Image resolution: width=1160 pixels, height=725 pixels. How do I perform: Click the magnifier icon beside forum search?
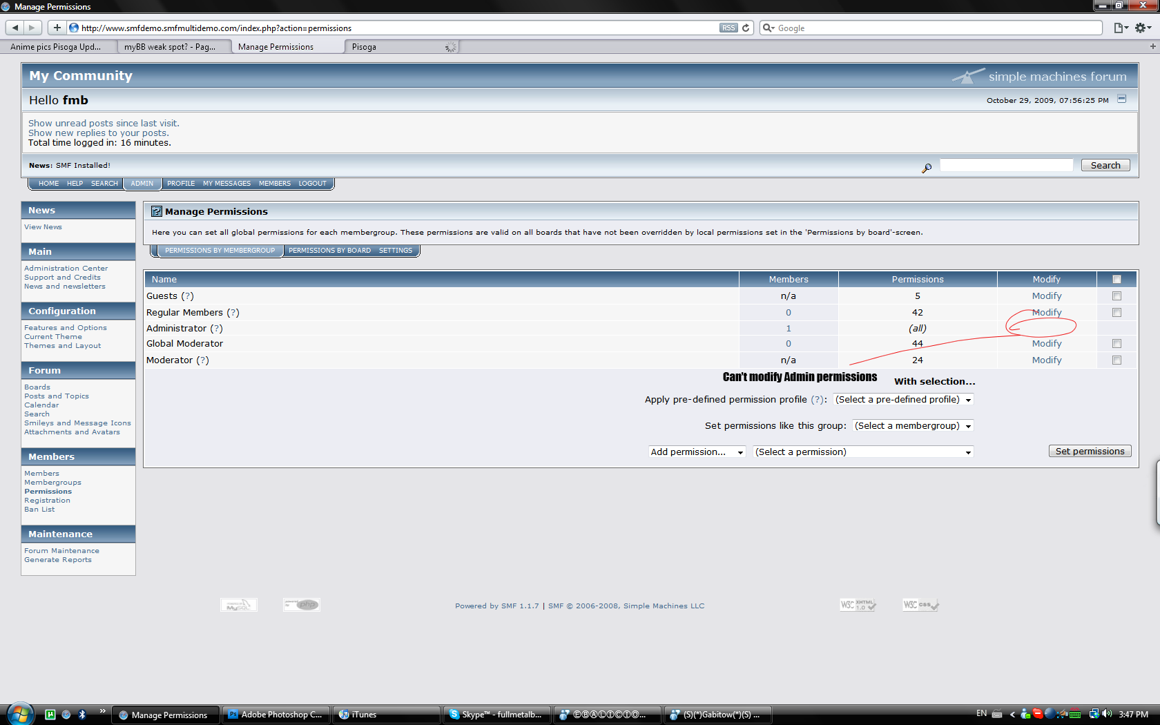[x=927, y=167]
